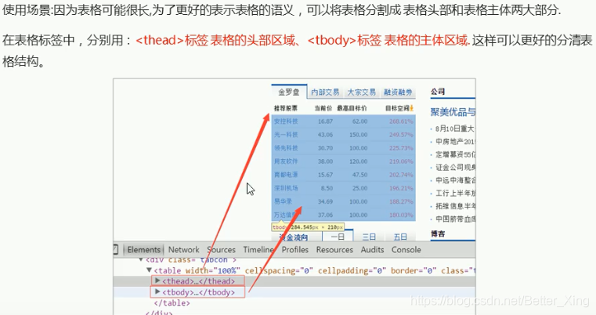
Task: Click the 150.00 target price cell
Action: pyautogui.click(x=359, y=135)
